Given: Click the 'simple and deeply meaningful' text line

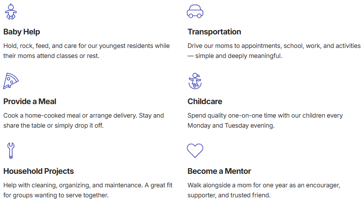Looking at the screenshot, I should [x=235, y=56].
